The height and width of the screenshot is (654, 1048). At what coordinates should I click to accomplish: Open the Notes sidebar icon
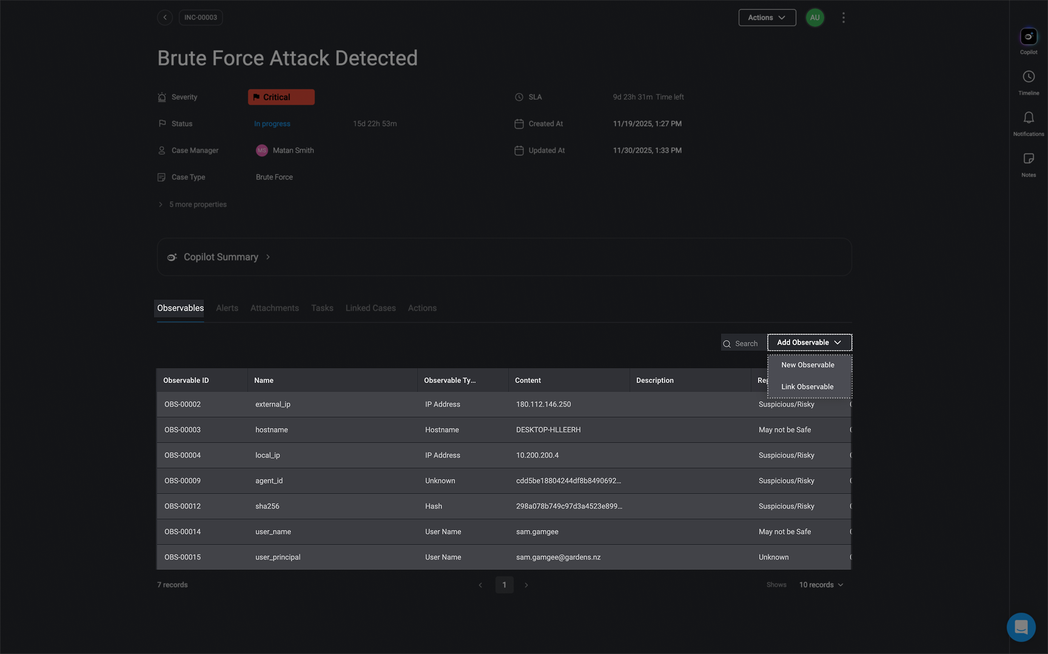[x=1029, y=159]
